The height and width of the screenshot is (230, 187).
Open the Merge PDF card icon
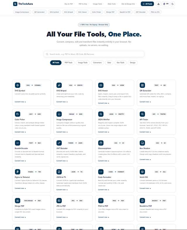[x=18, y=201]
